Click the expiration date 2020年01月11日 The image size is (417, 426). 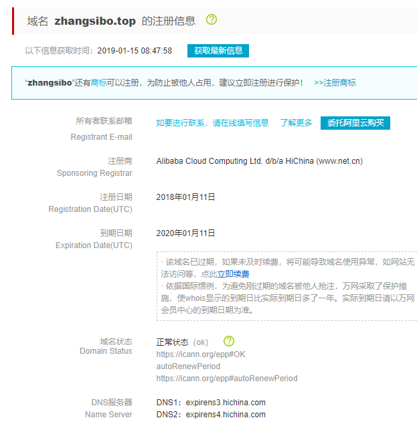(185, 233)
